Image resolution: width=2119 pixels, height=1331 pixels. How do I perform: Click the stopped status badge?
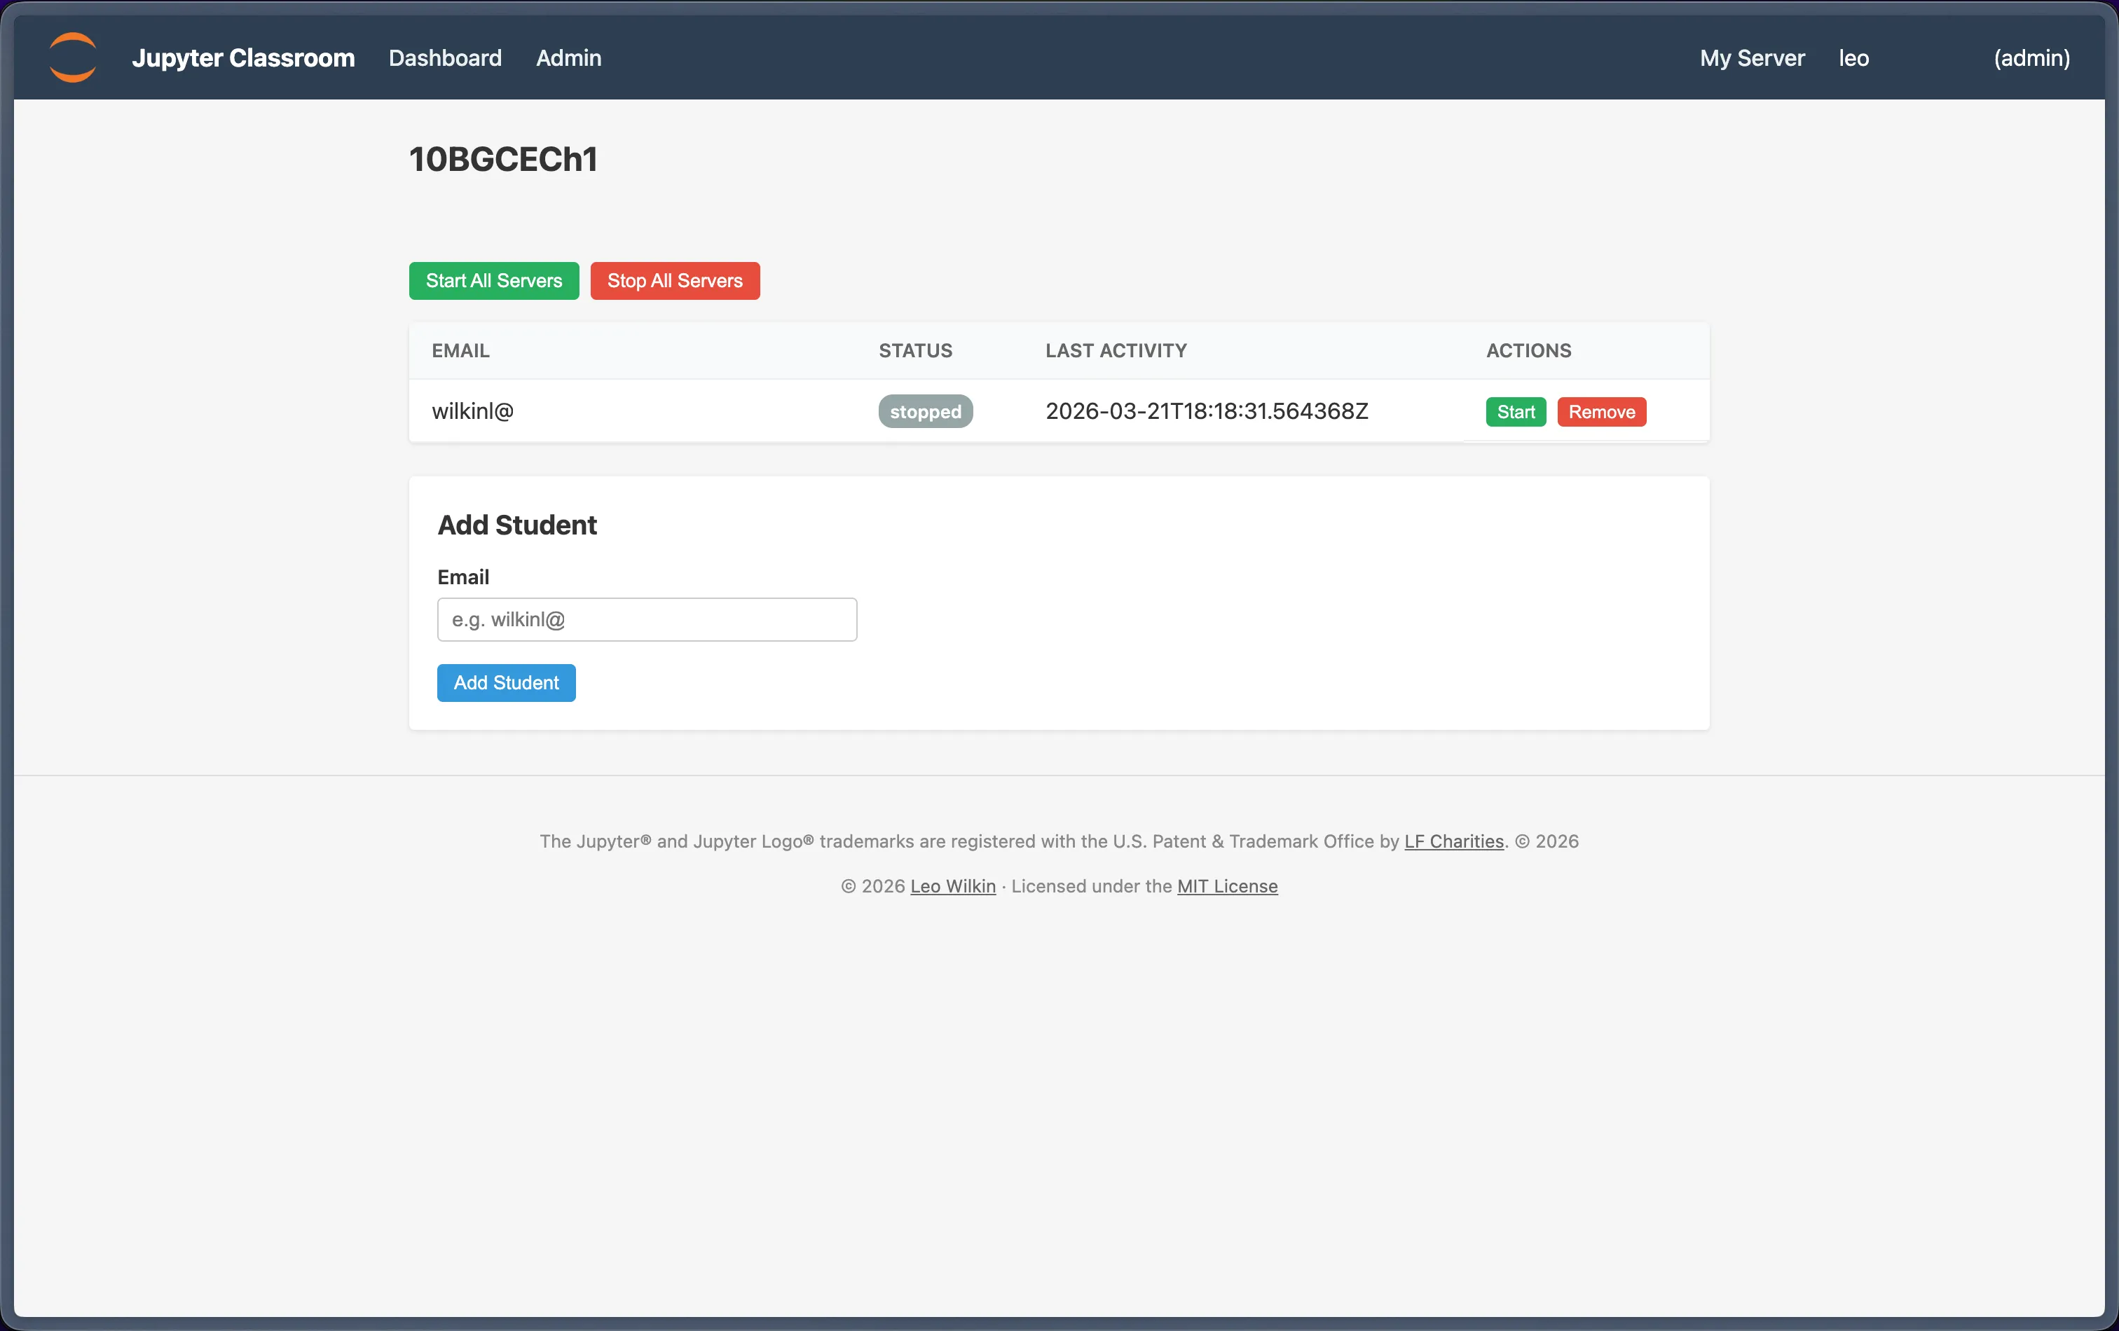pos(925,411)
